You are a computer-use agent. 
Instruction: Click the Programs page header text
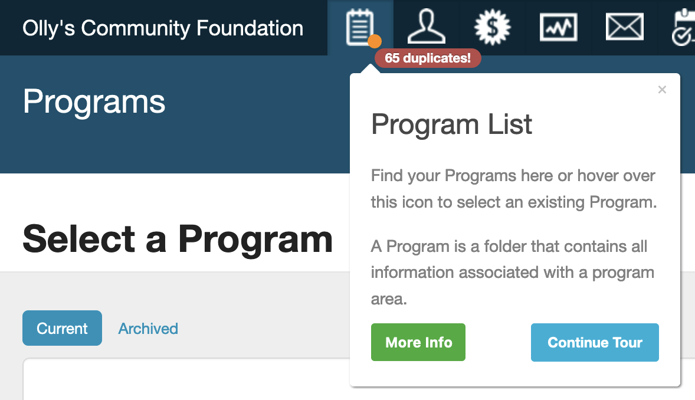pos(94,101)
